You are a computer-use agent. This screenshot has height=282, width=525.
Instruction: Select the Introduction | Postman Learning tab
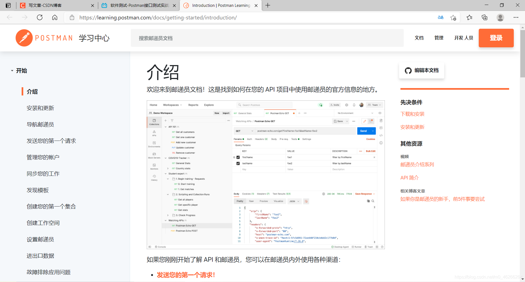point(221,5)
